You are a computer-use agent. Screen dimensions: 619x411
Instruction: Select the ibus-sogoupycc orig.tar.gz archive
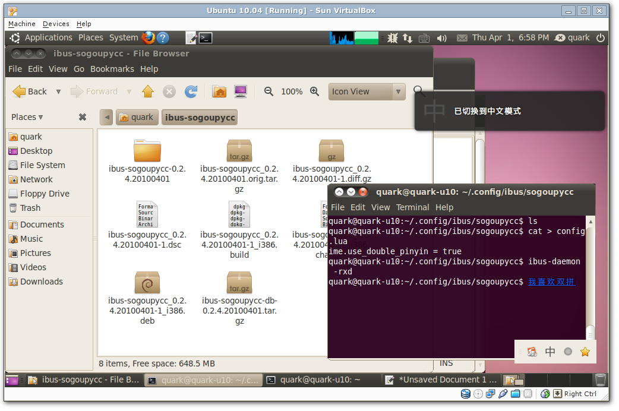click(x=239, y=166)
